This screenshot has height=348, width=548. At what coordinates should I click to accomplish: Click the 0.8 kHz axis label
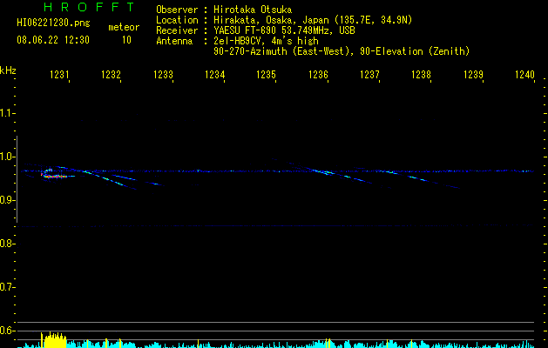tap(7, 244)
